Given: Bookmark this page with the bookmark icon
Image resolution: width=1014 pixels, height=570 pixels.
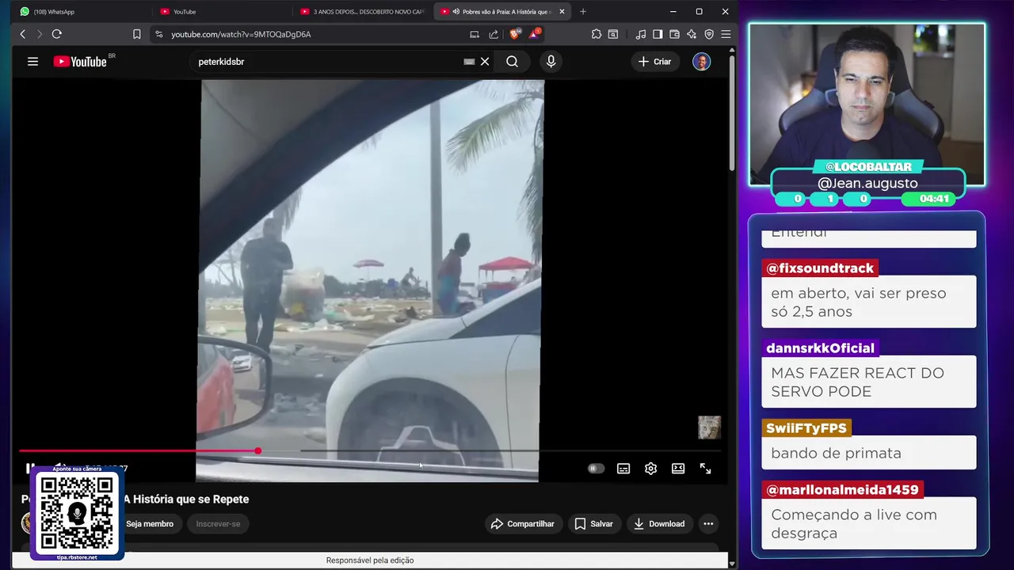Looking at the screenshot, I should [136, 34].
